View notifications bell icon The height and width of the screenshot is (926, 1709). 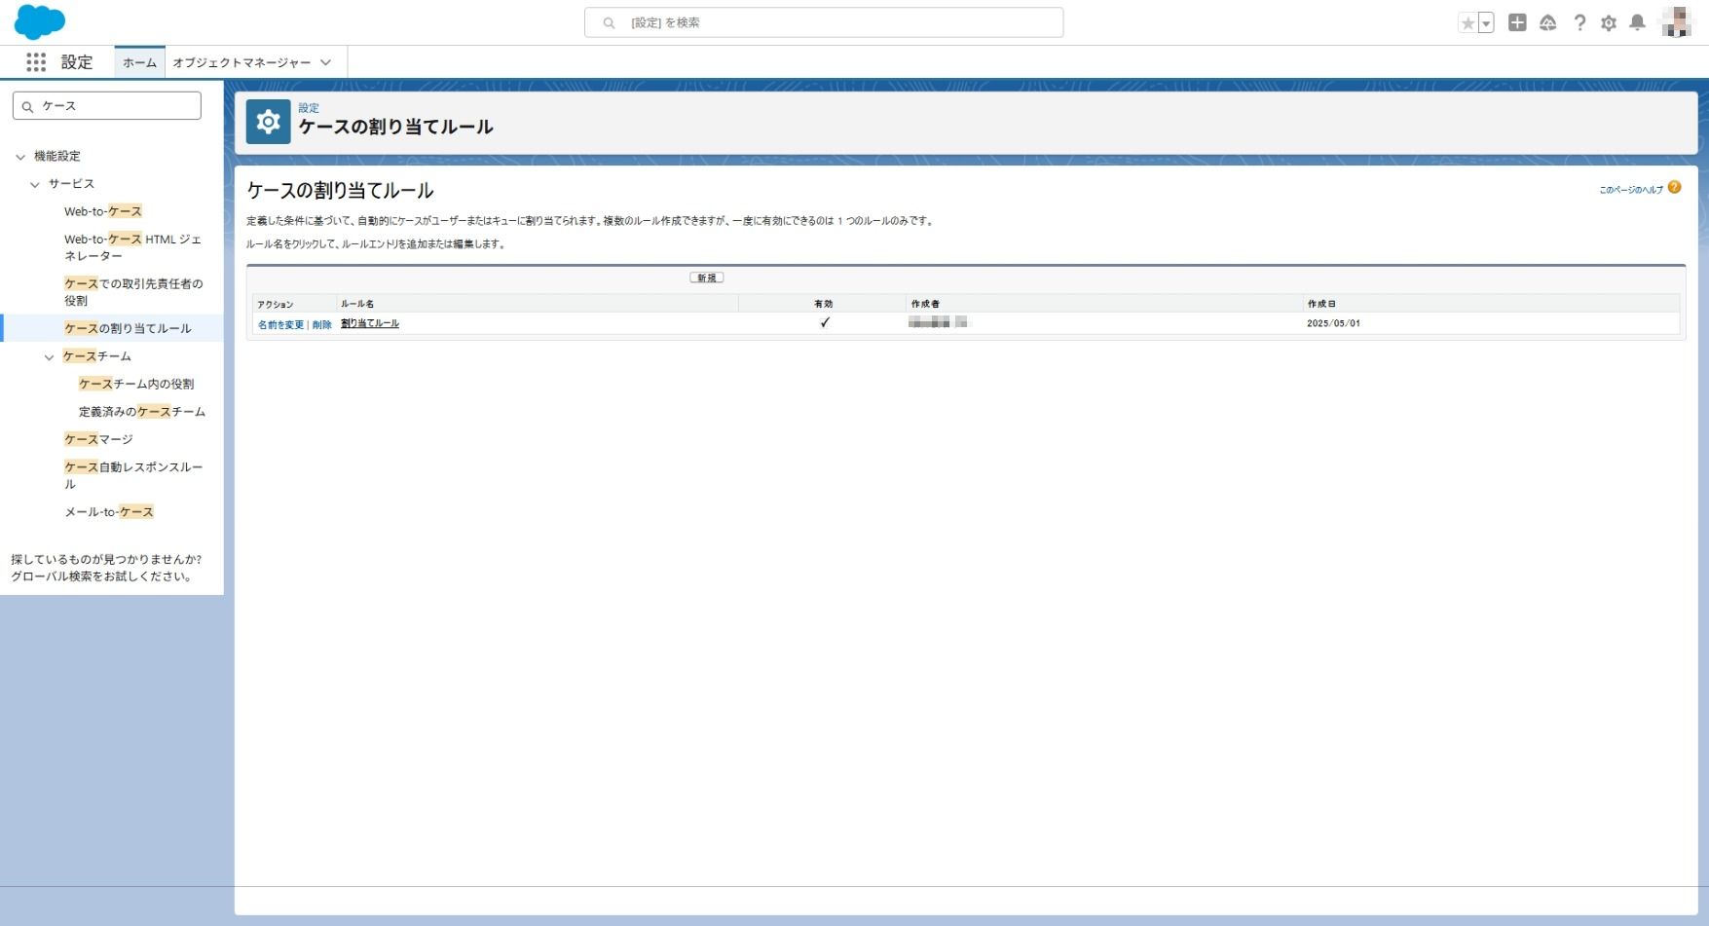(x=1638, y=22)
